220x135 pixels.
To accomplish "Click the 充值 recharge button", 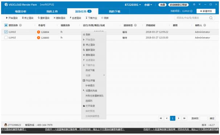I will 162,5.
